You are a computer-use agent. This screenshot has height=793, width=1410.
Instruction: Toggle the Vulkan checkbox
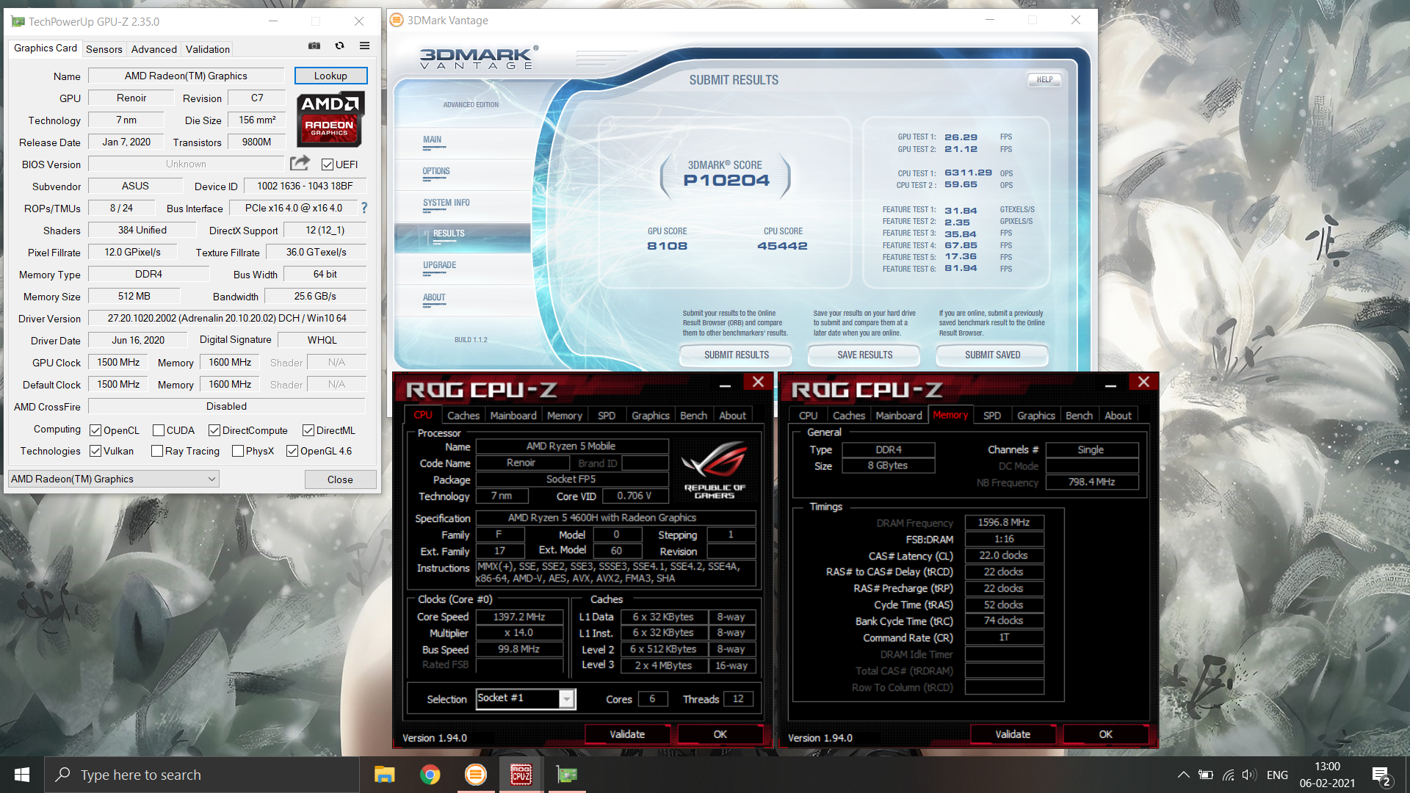(95, 451)
